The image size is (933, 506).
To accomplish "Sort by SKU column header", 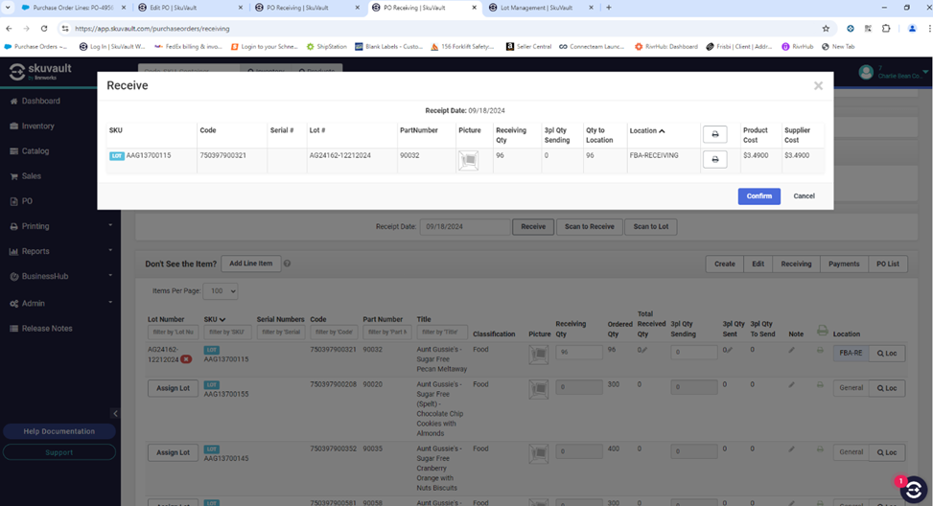I will (x=214, y=319).
